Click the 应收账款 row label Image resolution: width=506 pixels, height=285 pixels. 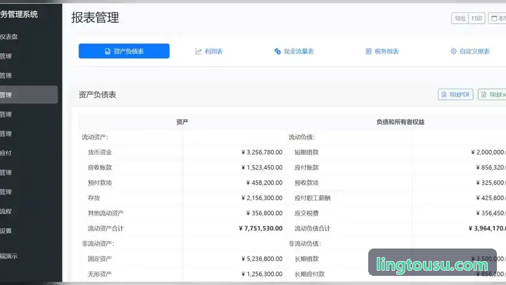tap(100, 168)
